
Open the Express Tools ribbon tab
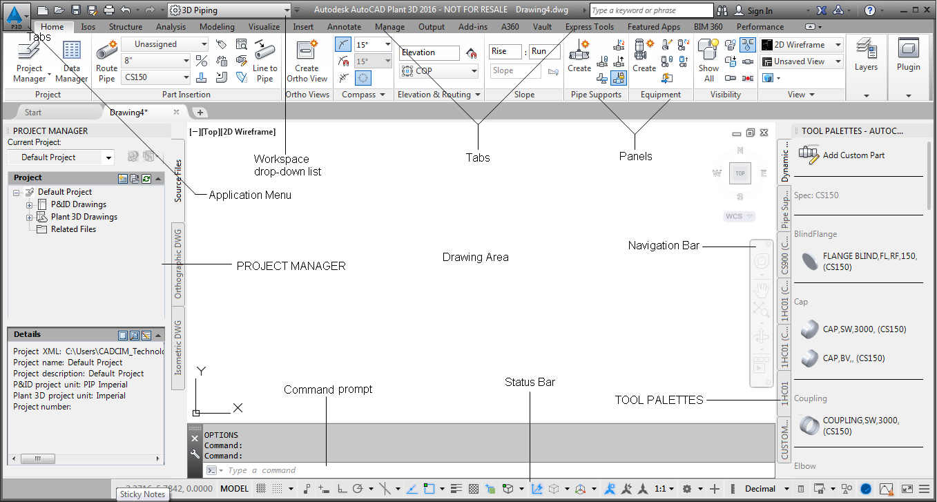(590, 27)
